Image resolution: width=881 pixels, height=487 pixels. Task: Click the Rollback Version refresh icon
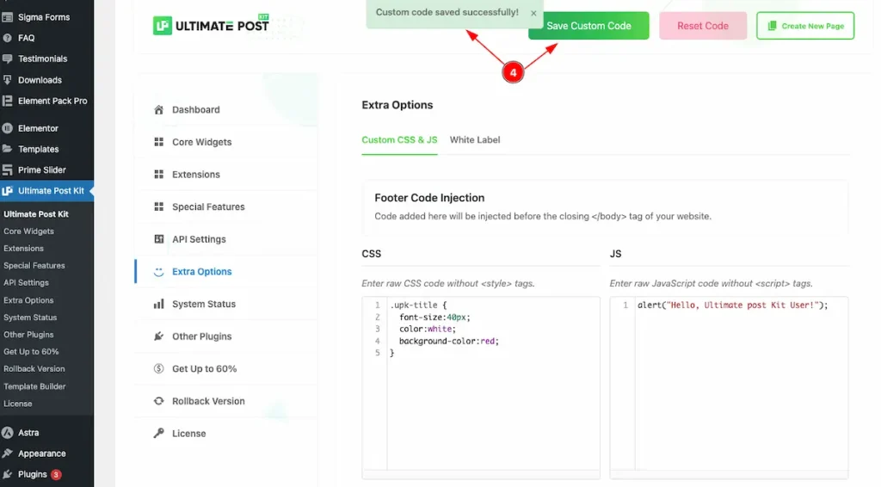[x=158, y=401]
